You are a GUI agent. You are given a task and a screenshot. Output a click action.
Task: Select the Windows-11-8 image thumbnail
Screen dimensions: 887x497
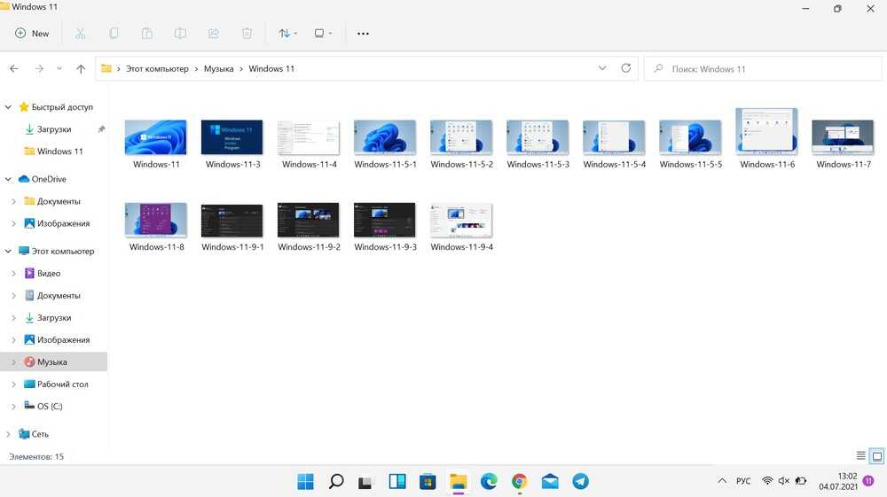tap(156, 221)
